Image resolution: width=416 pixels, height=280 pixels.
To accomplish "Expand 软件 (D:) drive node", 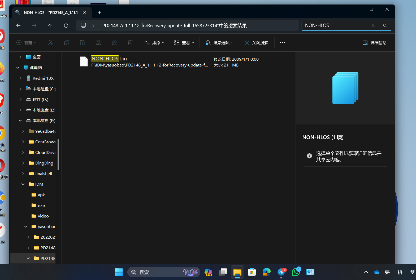I will click(20, 99).
